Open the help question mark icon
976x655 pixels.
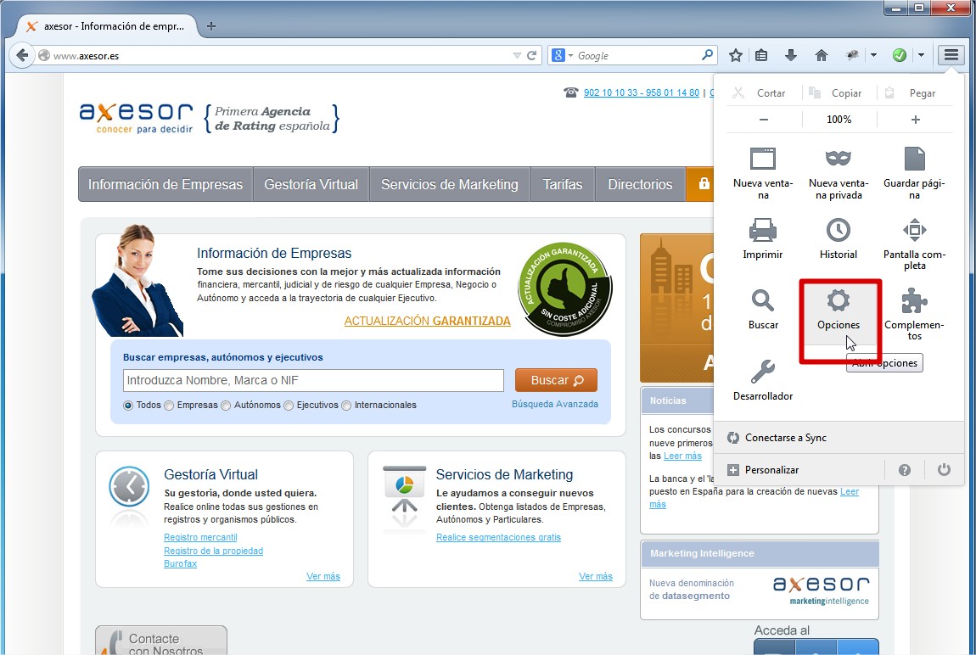pyautogui.click(x=905, y=470)
